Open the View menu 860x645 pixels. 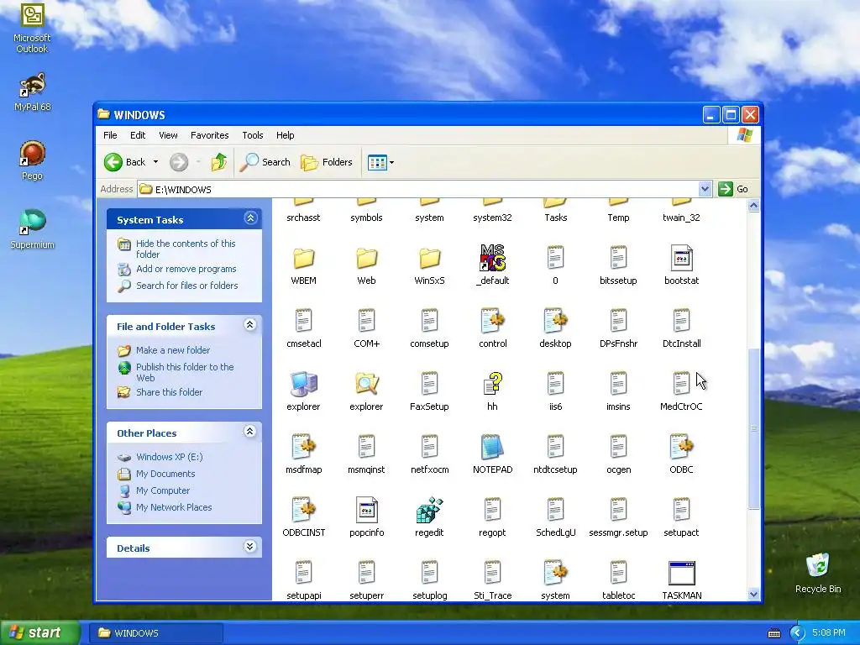pos(168,135)
